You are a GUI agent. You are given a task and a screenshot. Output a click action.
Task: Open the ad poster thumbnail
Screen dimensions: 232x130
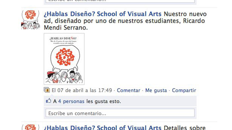click(x=64, y=59)
